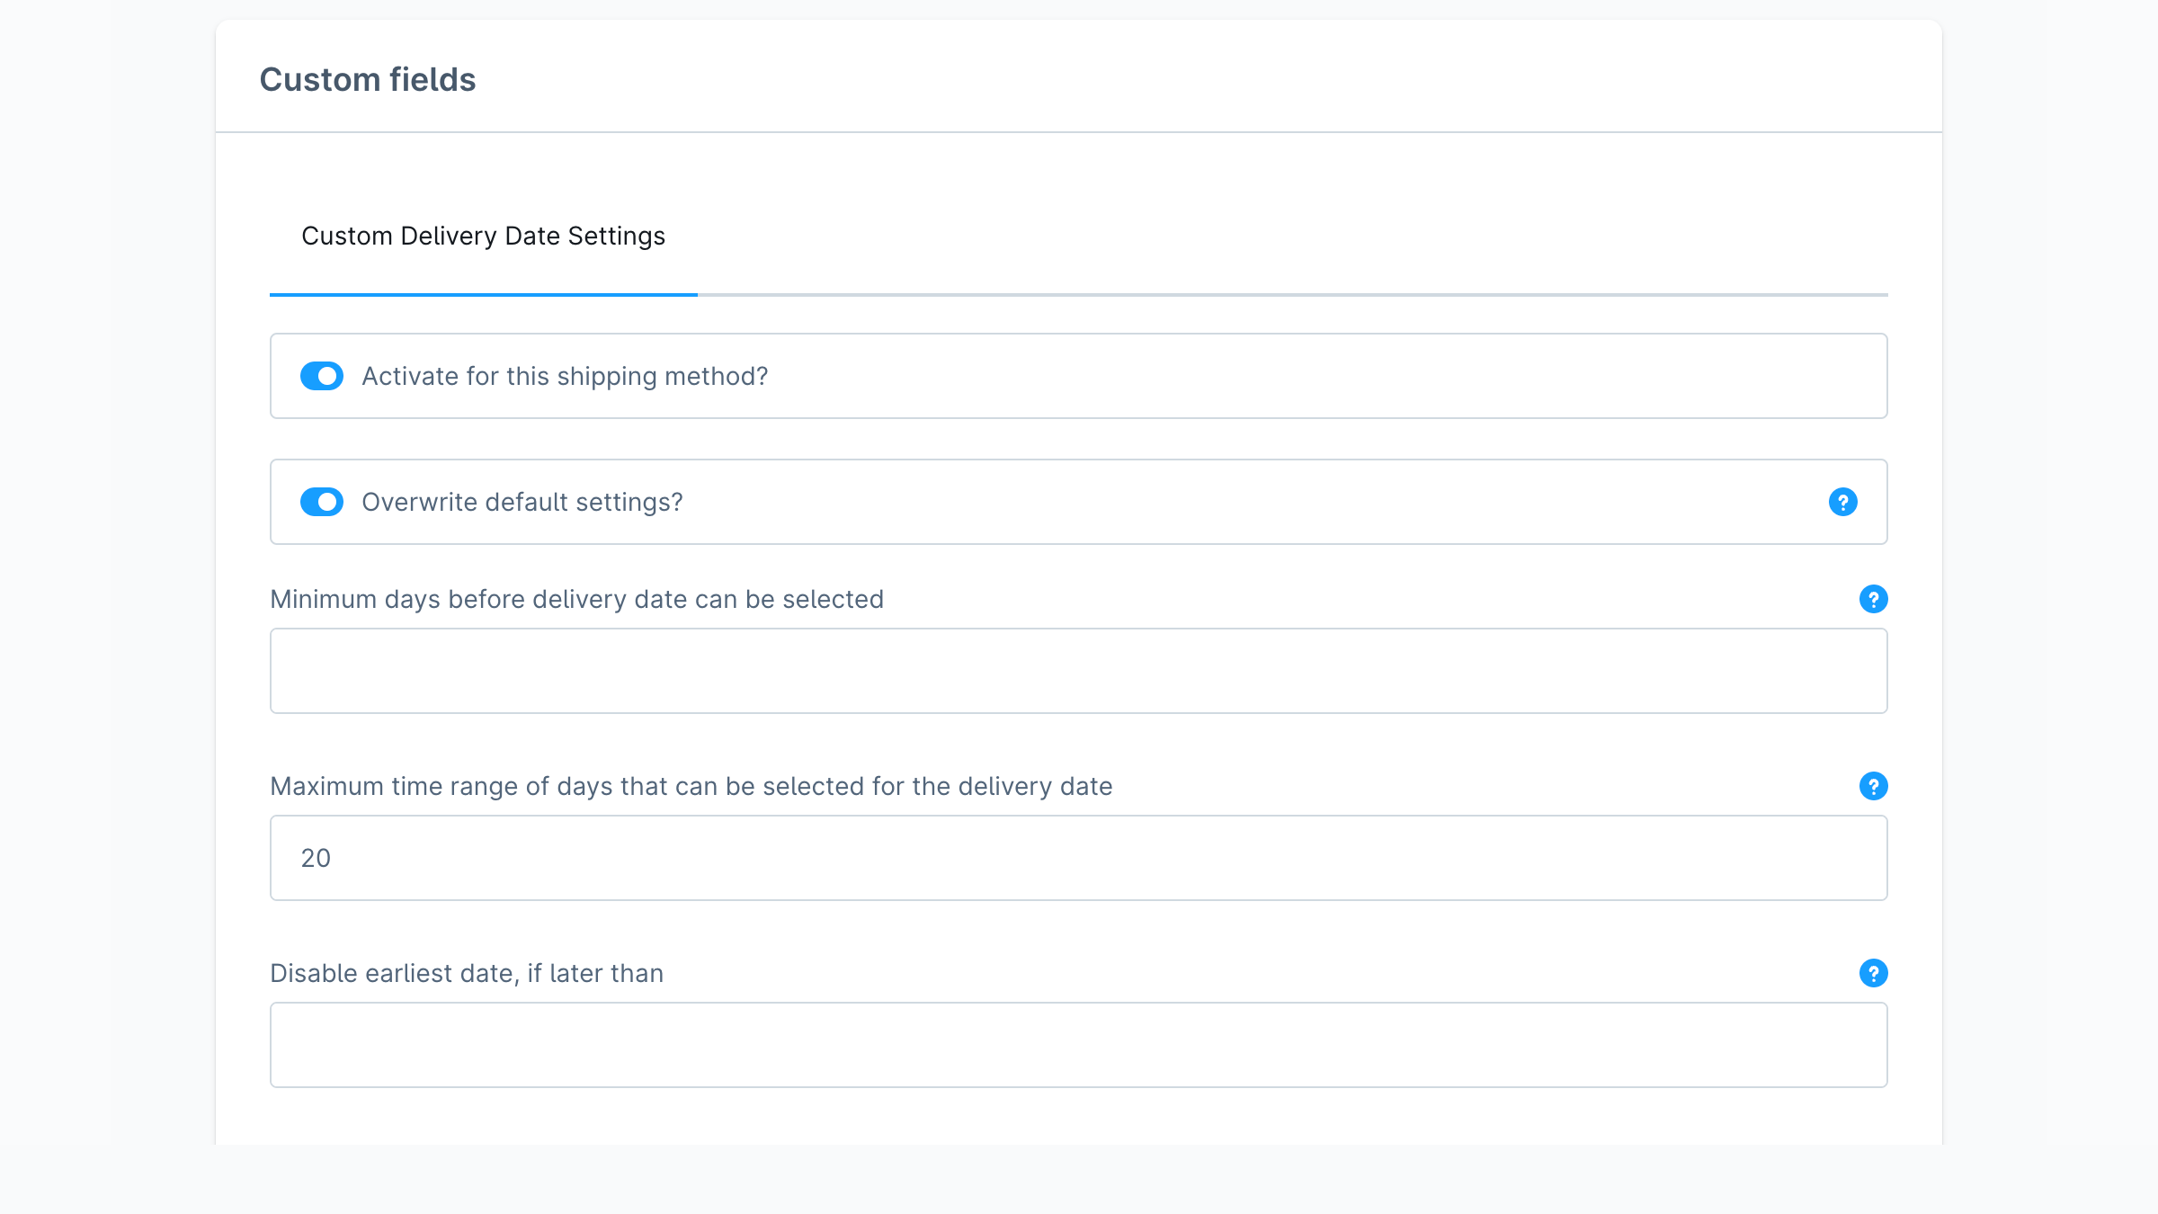2158x1214 pixels.
Task: Focus the Minimum days before delivery input
Action: pos(1079,671)
